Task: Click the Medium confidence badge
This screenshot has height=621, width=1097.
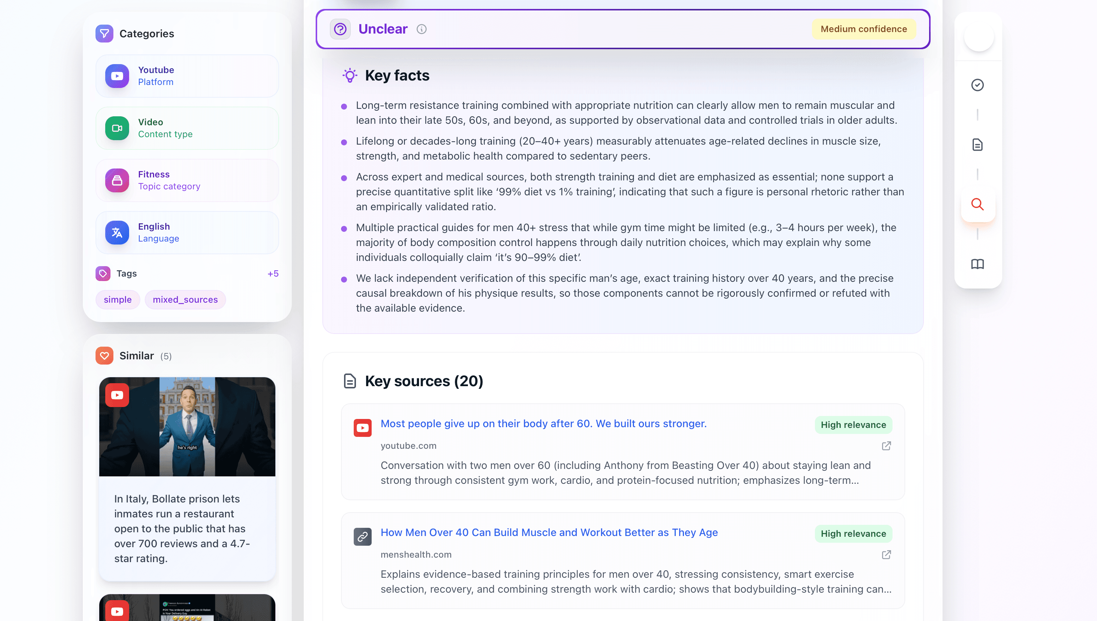Action: 863,29
